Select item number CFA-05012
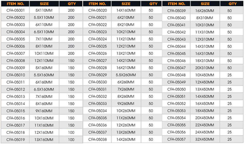Viewport: 250px width, 150px height. pos(16,89)
